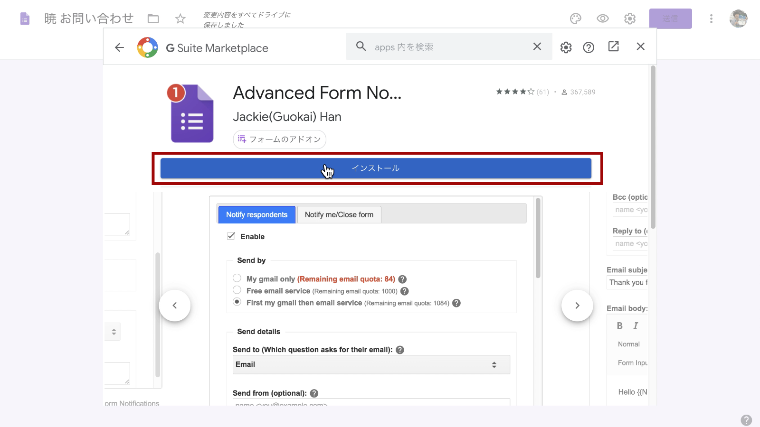Click help icon next to Free email service
Screen dimensions: 760x427
tap(405, 291)
